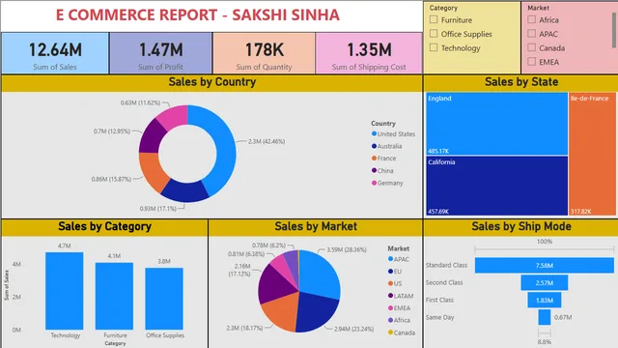Check the EMEA market checkbox
The height and width of the screenshot is (348, 618).
[532, 62]
